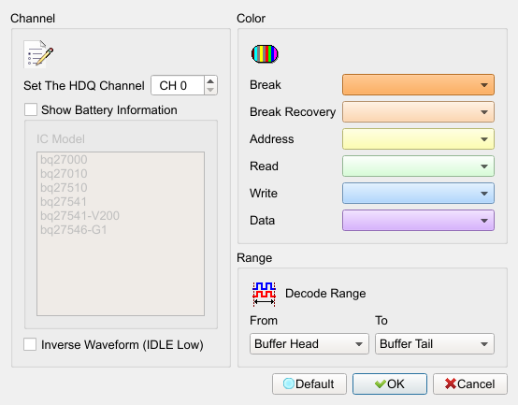Confirm with the OK button
Viewport: 518px width, 405px height.
(x=390, y=383)
